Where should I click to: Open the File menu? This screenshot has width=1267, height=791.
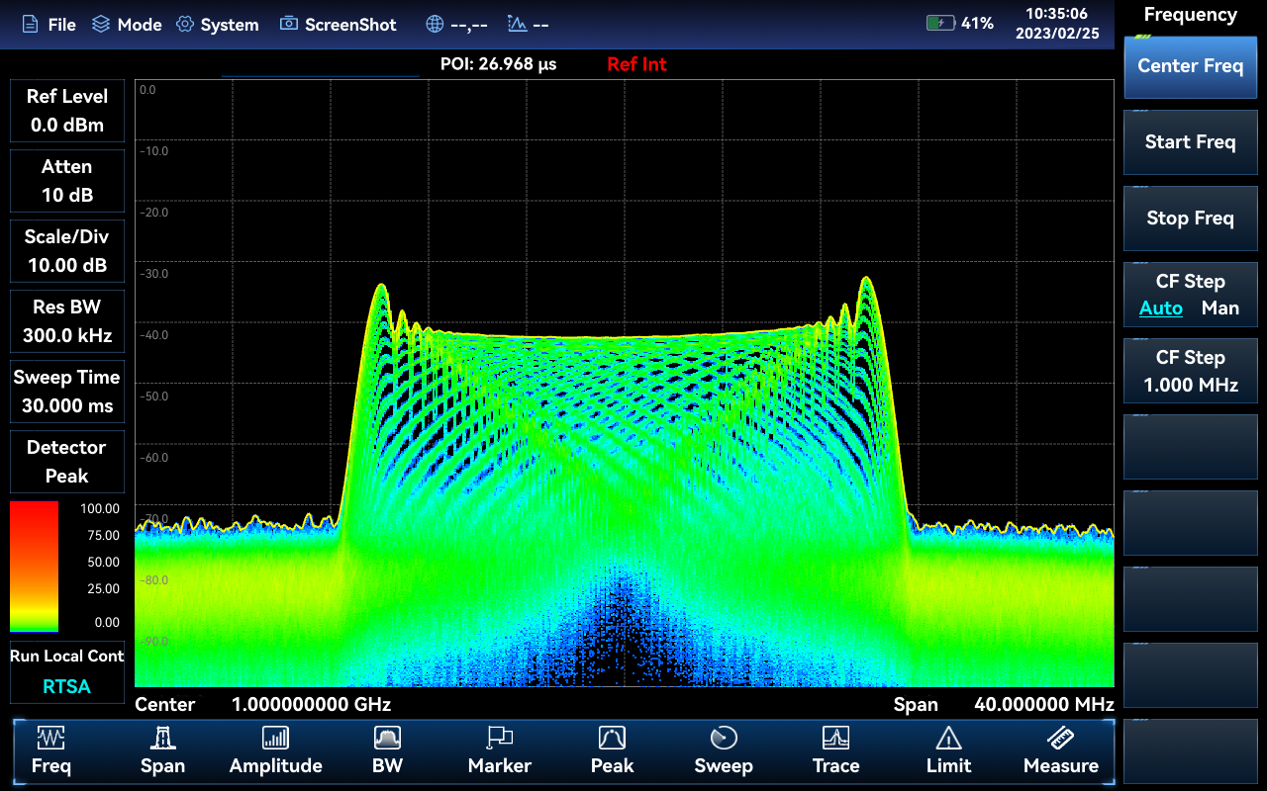[49, 25]
